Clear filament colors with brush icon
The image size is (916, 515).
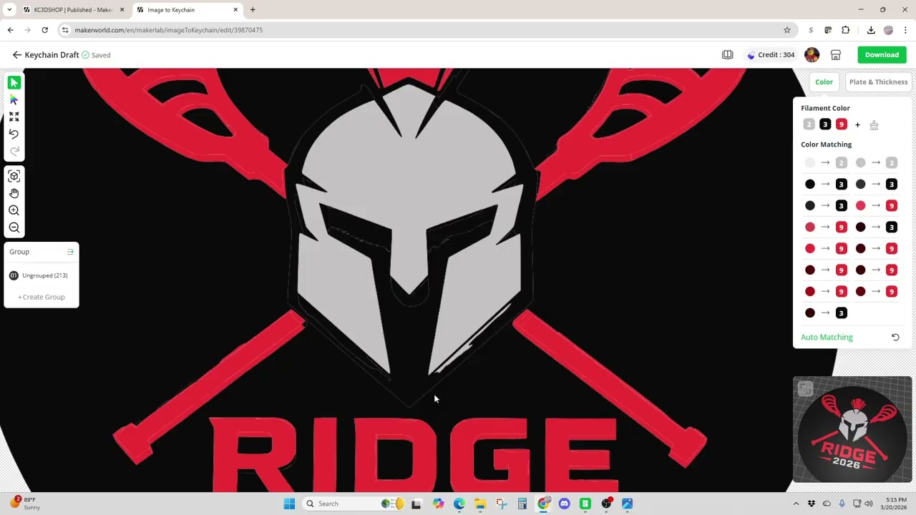874,125
